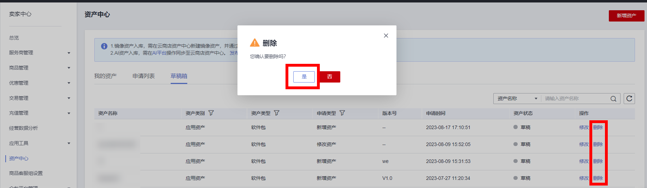Filter by 资产类别 column icon
Screen dimensions: 647x188
pos(211,113)
